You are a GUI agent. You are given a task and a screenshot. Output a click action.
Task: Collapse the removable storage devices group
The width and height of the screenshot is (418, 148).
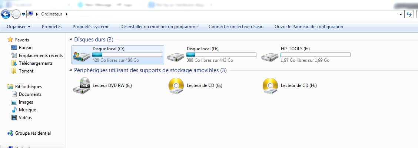[71, 70]
